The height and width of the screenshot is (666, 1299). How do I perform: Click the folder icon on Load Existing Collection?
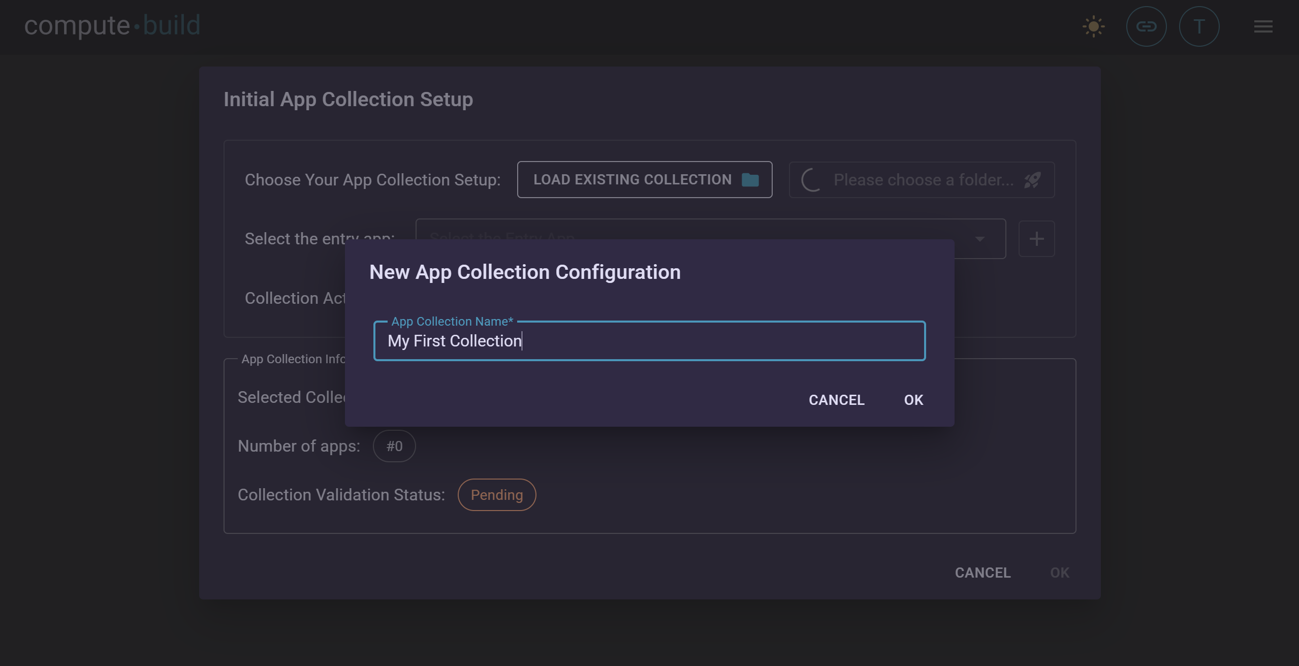(x=750, y=179)
